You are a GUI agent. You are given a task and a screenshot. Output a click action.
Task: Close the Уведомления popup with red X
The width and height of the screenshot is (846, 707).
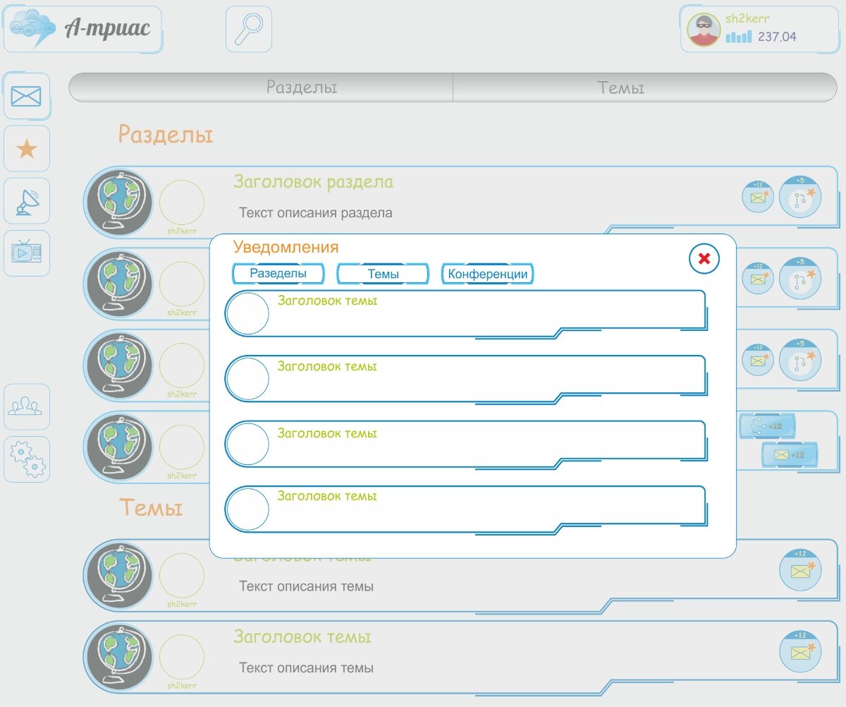[704, 259]
